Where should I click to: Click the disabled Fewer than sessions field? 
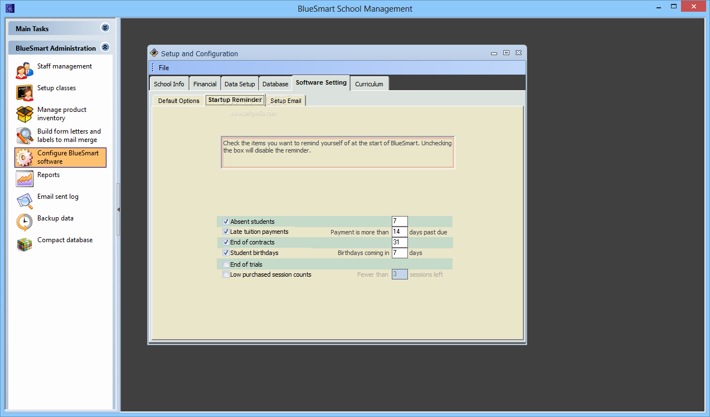[x=400, y=274]
